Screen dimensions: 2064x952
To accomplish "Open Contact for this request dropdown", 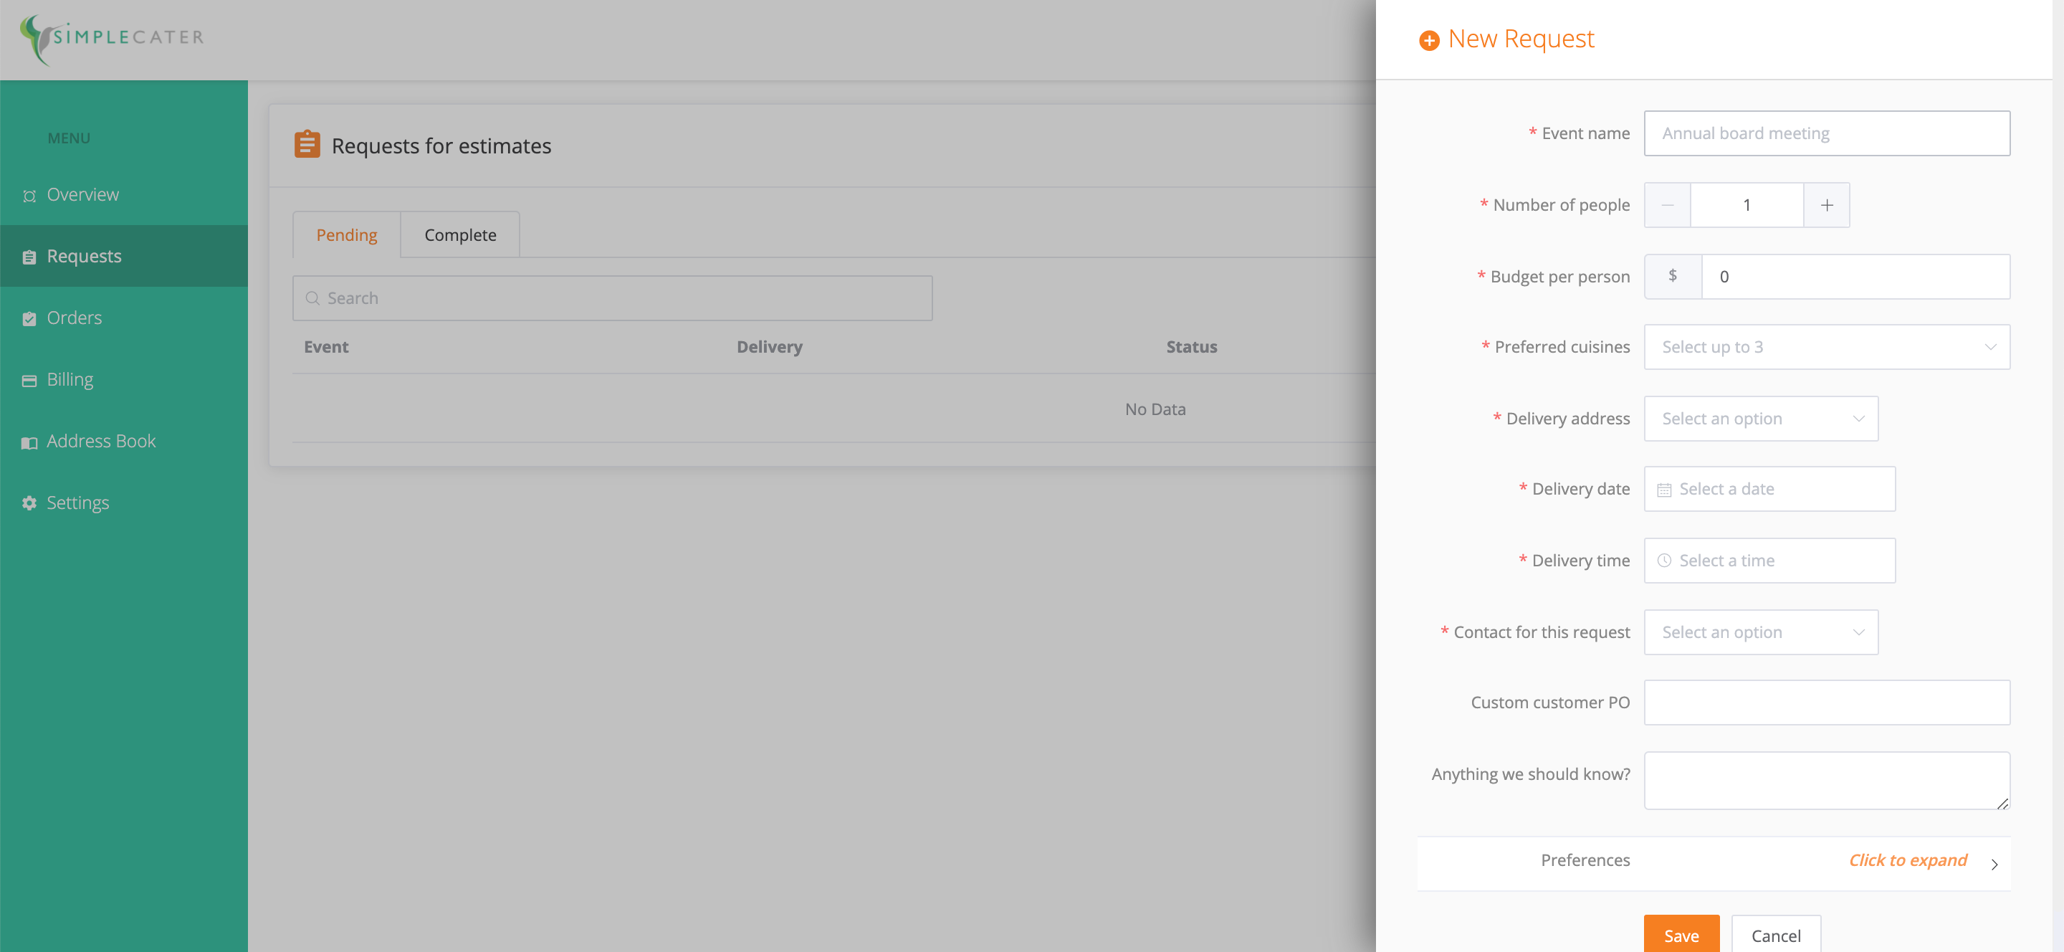I will point(1760,632).
